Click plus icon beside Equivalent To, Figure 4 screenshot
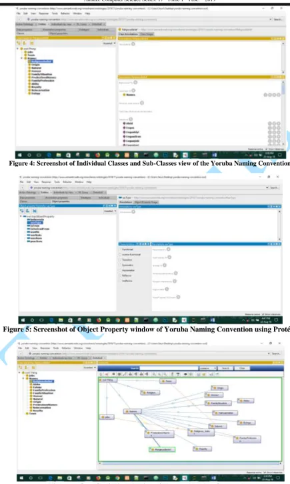290x484 pixels. tap(135, 82)
